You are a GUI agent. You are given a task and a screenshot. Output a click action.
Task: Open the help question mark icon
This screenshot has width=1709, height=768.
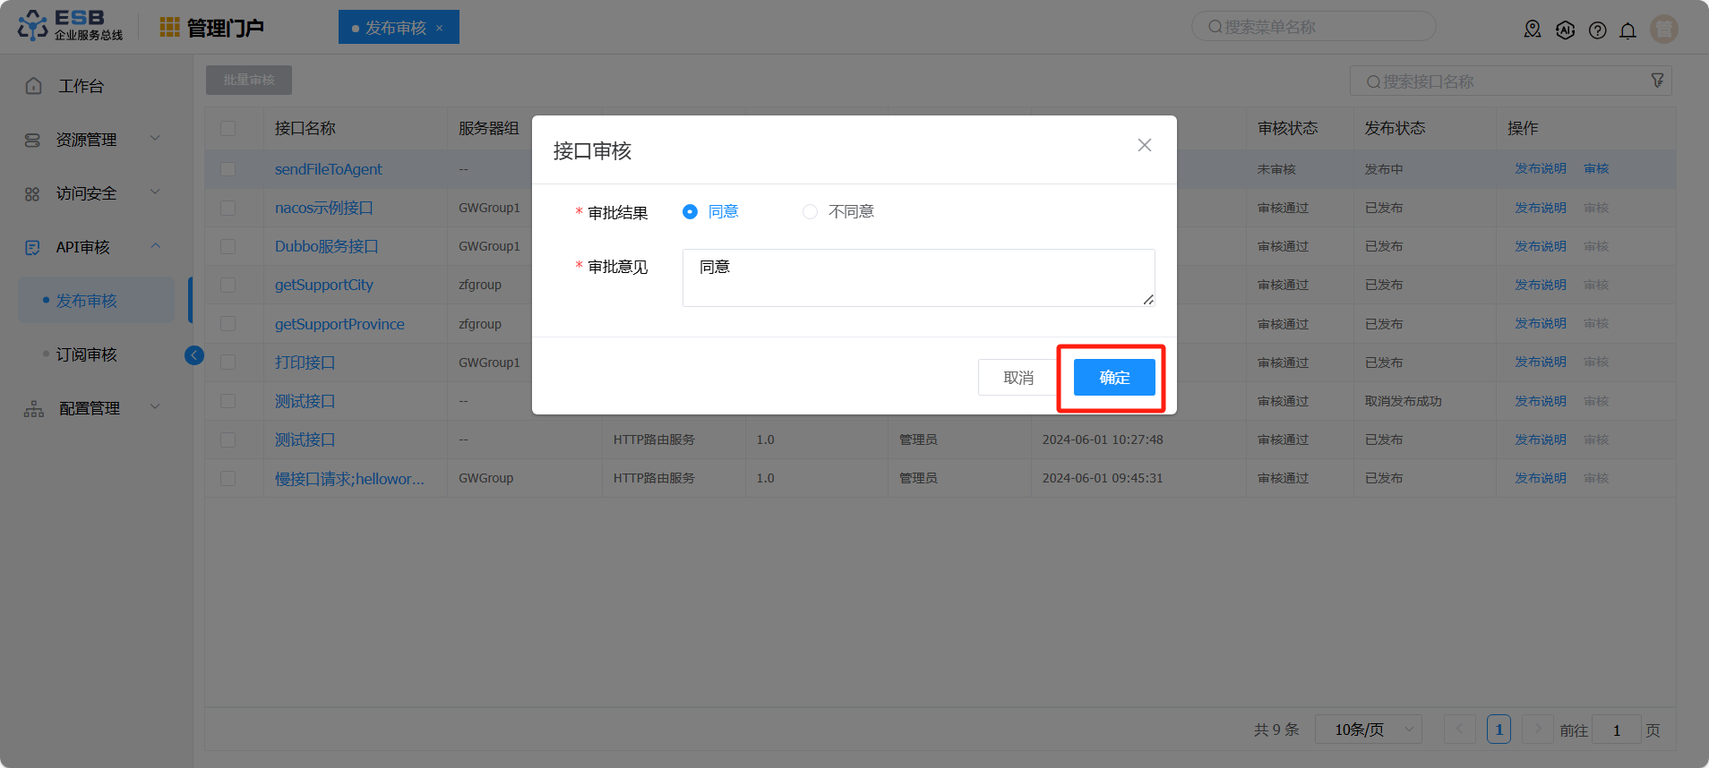pyautogui.click(x=1597, y=30)
